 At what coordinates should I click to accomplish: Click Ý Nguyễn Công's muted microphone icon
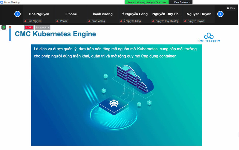121,21
